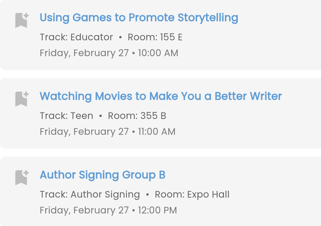Open Using Games to Promote Storytelling

[x=139, y=18]
